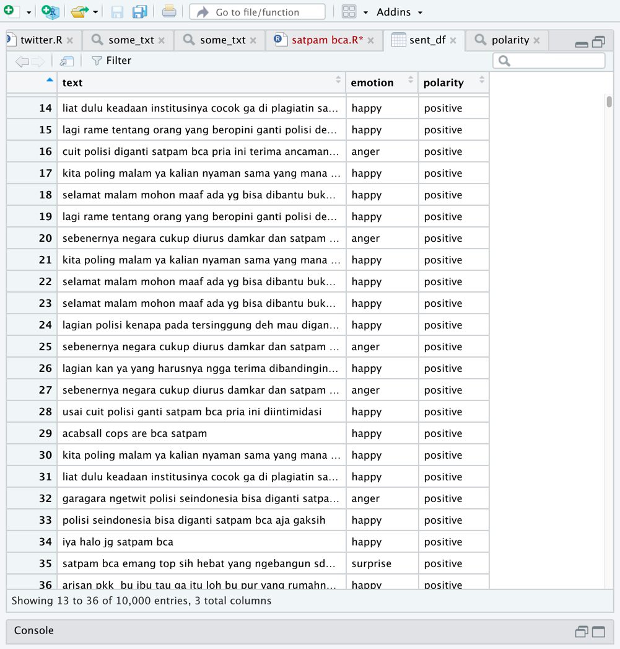
Task: Close the first some_txt tab
Action: click(x=162, y=40)
